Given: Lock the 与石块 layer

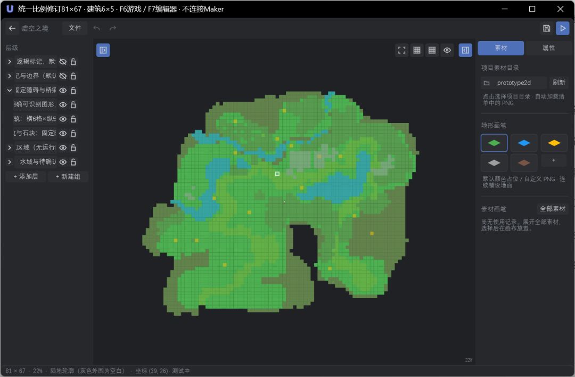Looking at the screenshot, I should coord(73,133).
